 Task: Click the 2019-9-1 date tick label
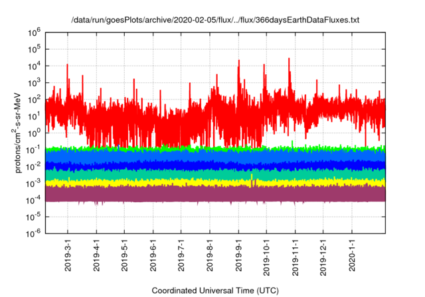[x=238, y=256]
